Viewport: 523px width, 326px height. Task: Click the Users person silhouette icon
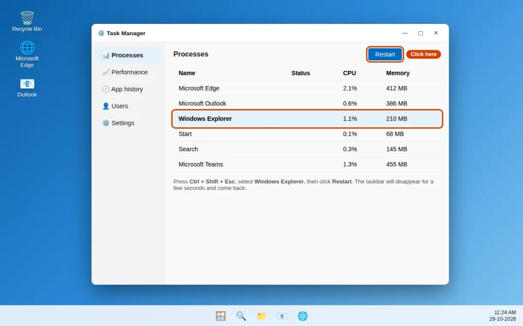tap(106, 106)
